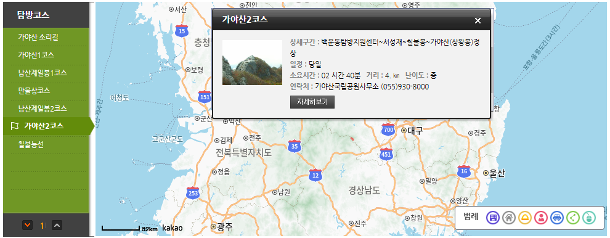Screen dimensions: 610x238
Task: Click the 전주 city label
Action: click(x=255, y=137)
